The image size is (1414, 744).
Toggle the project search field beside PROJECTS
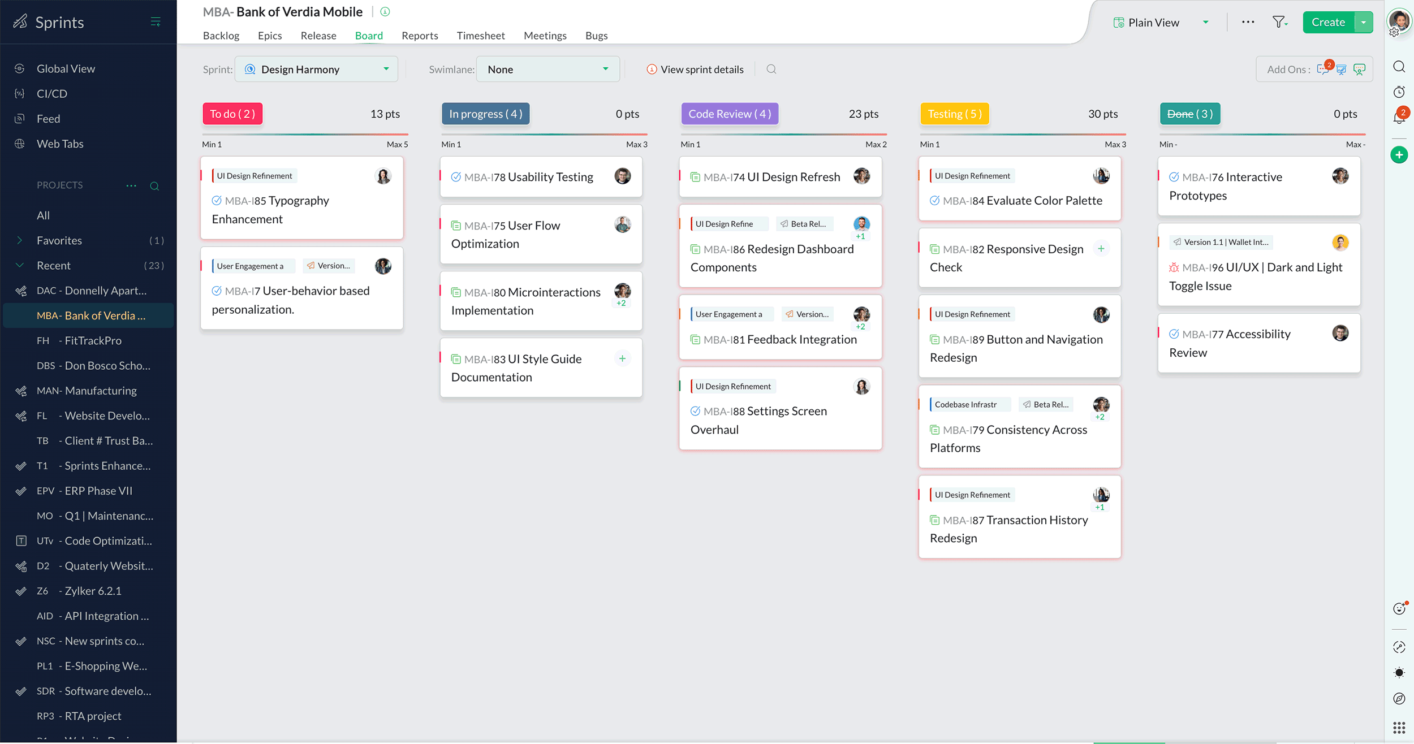coord(155,185)
